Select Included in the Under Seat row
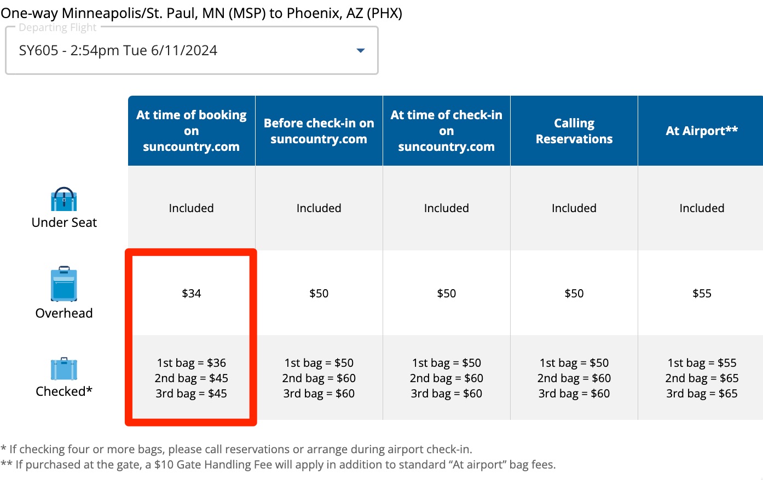The height and width of the screenshot is (480, 763). pos(191,208)
